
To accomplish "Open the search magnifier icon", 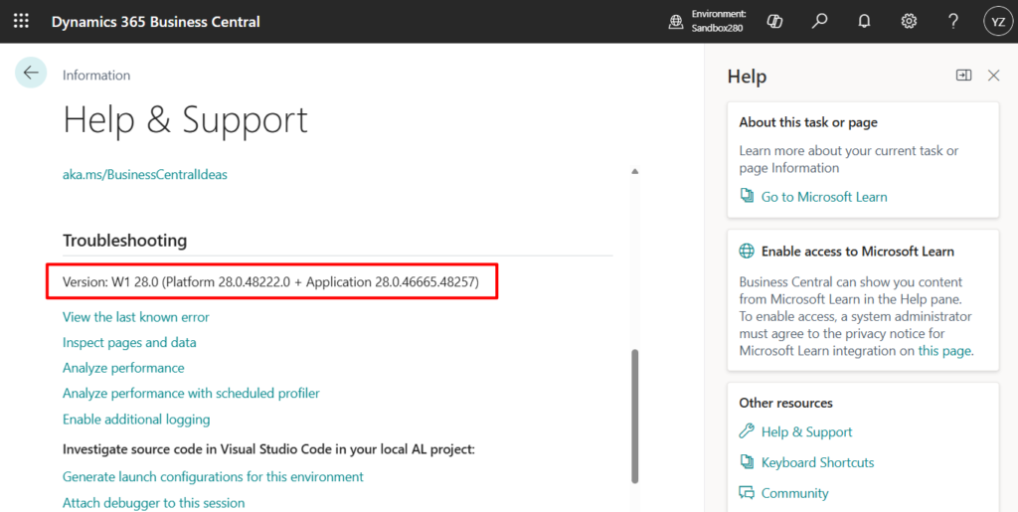I will click(x=819, y=21).
